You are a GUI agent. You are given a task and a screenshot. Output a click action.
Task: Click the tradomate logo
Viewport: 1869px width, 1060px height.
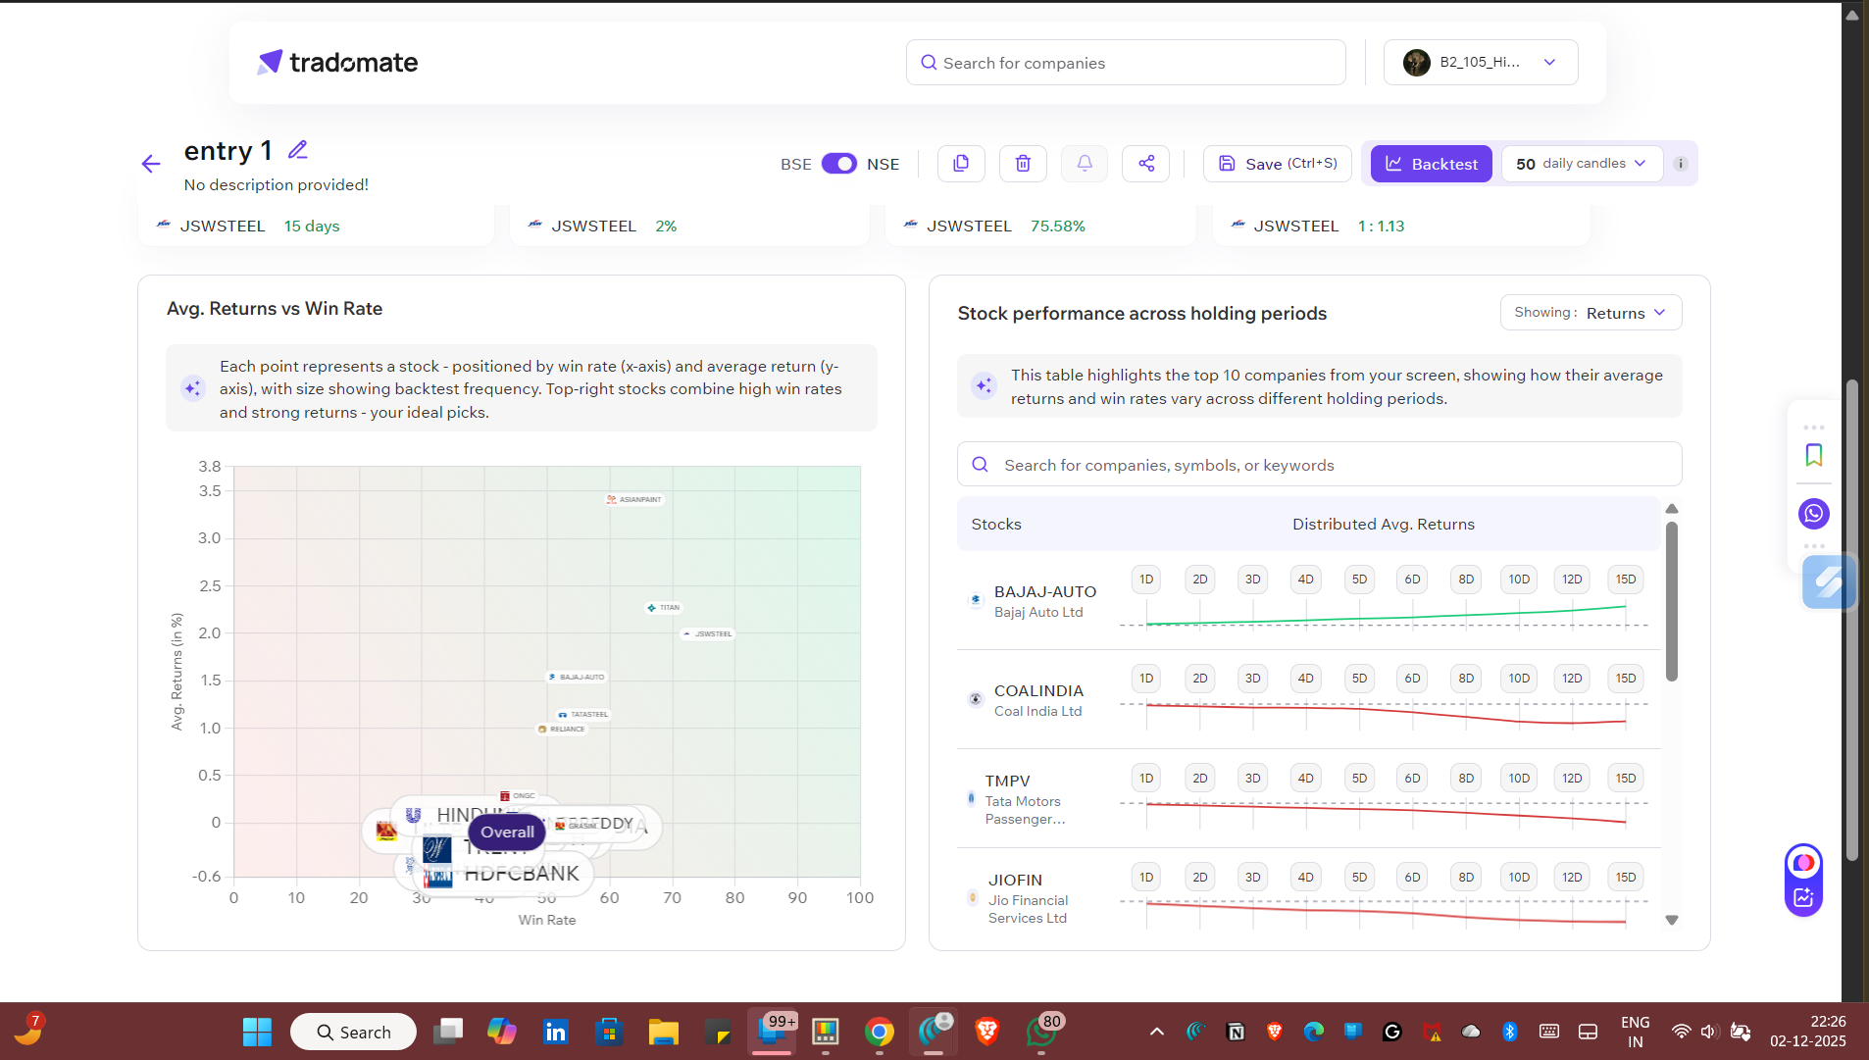coord(337,63)
